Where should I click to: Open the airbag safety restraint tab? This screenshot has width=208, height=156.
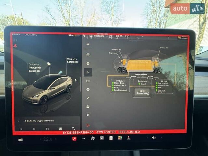(x=88, y=115)
